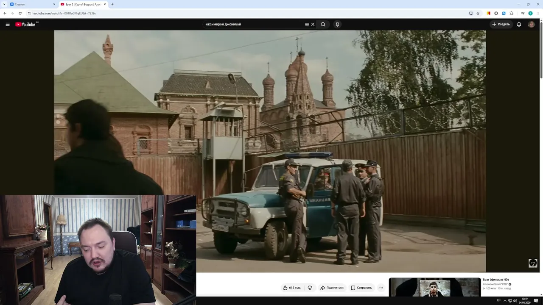Start voice search with the microphone
This screenshot has width=543, height=305.
[337, 24]
